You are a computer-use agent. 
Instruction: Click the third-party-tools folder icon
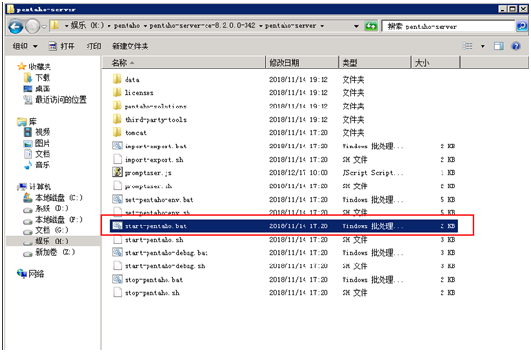pyautogui.click(x=117, y=119)
